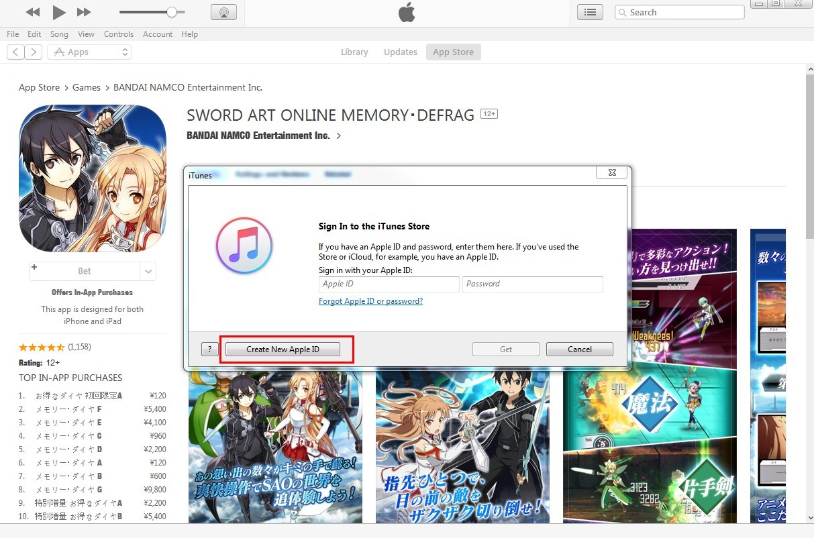Viewport: 814px width, 538px height.
Task: Select in-app purchase お得なダイヤ 初回限定A
Action: point(93,395)
